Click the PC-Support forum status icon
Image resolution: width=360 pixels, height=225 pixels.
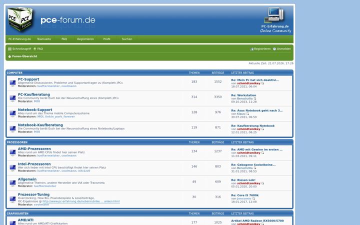pos(12,83)
